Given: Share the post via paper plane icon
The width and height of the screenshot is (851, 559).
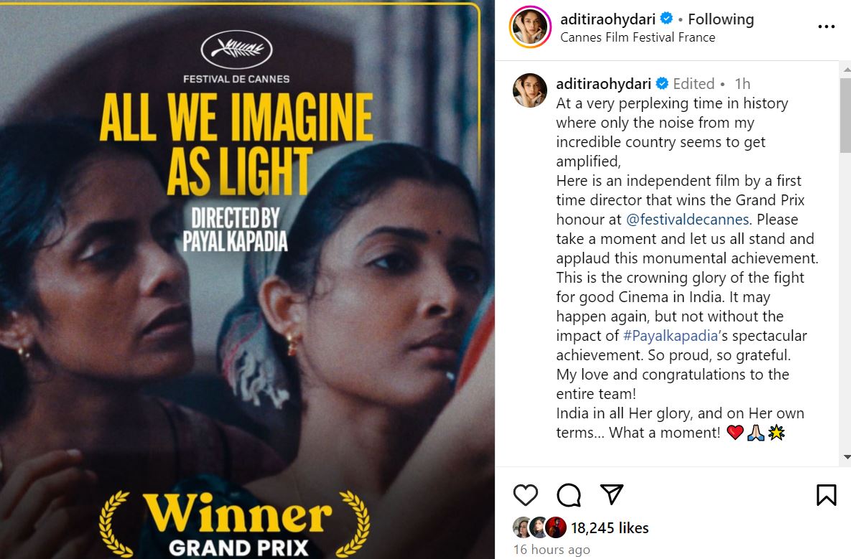Looking at the screenshot, I should point(612,494).
